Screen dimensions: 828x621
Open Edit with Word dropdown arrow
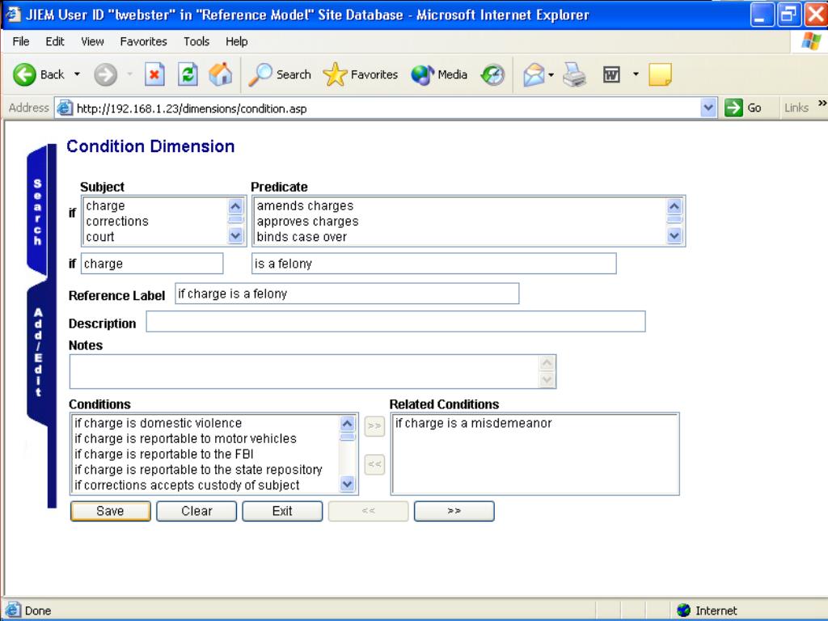pos(636,74)
